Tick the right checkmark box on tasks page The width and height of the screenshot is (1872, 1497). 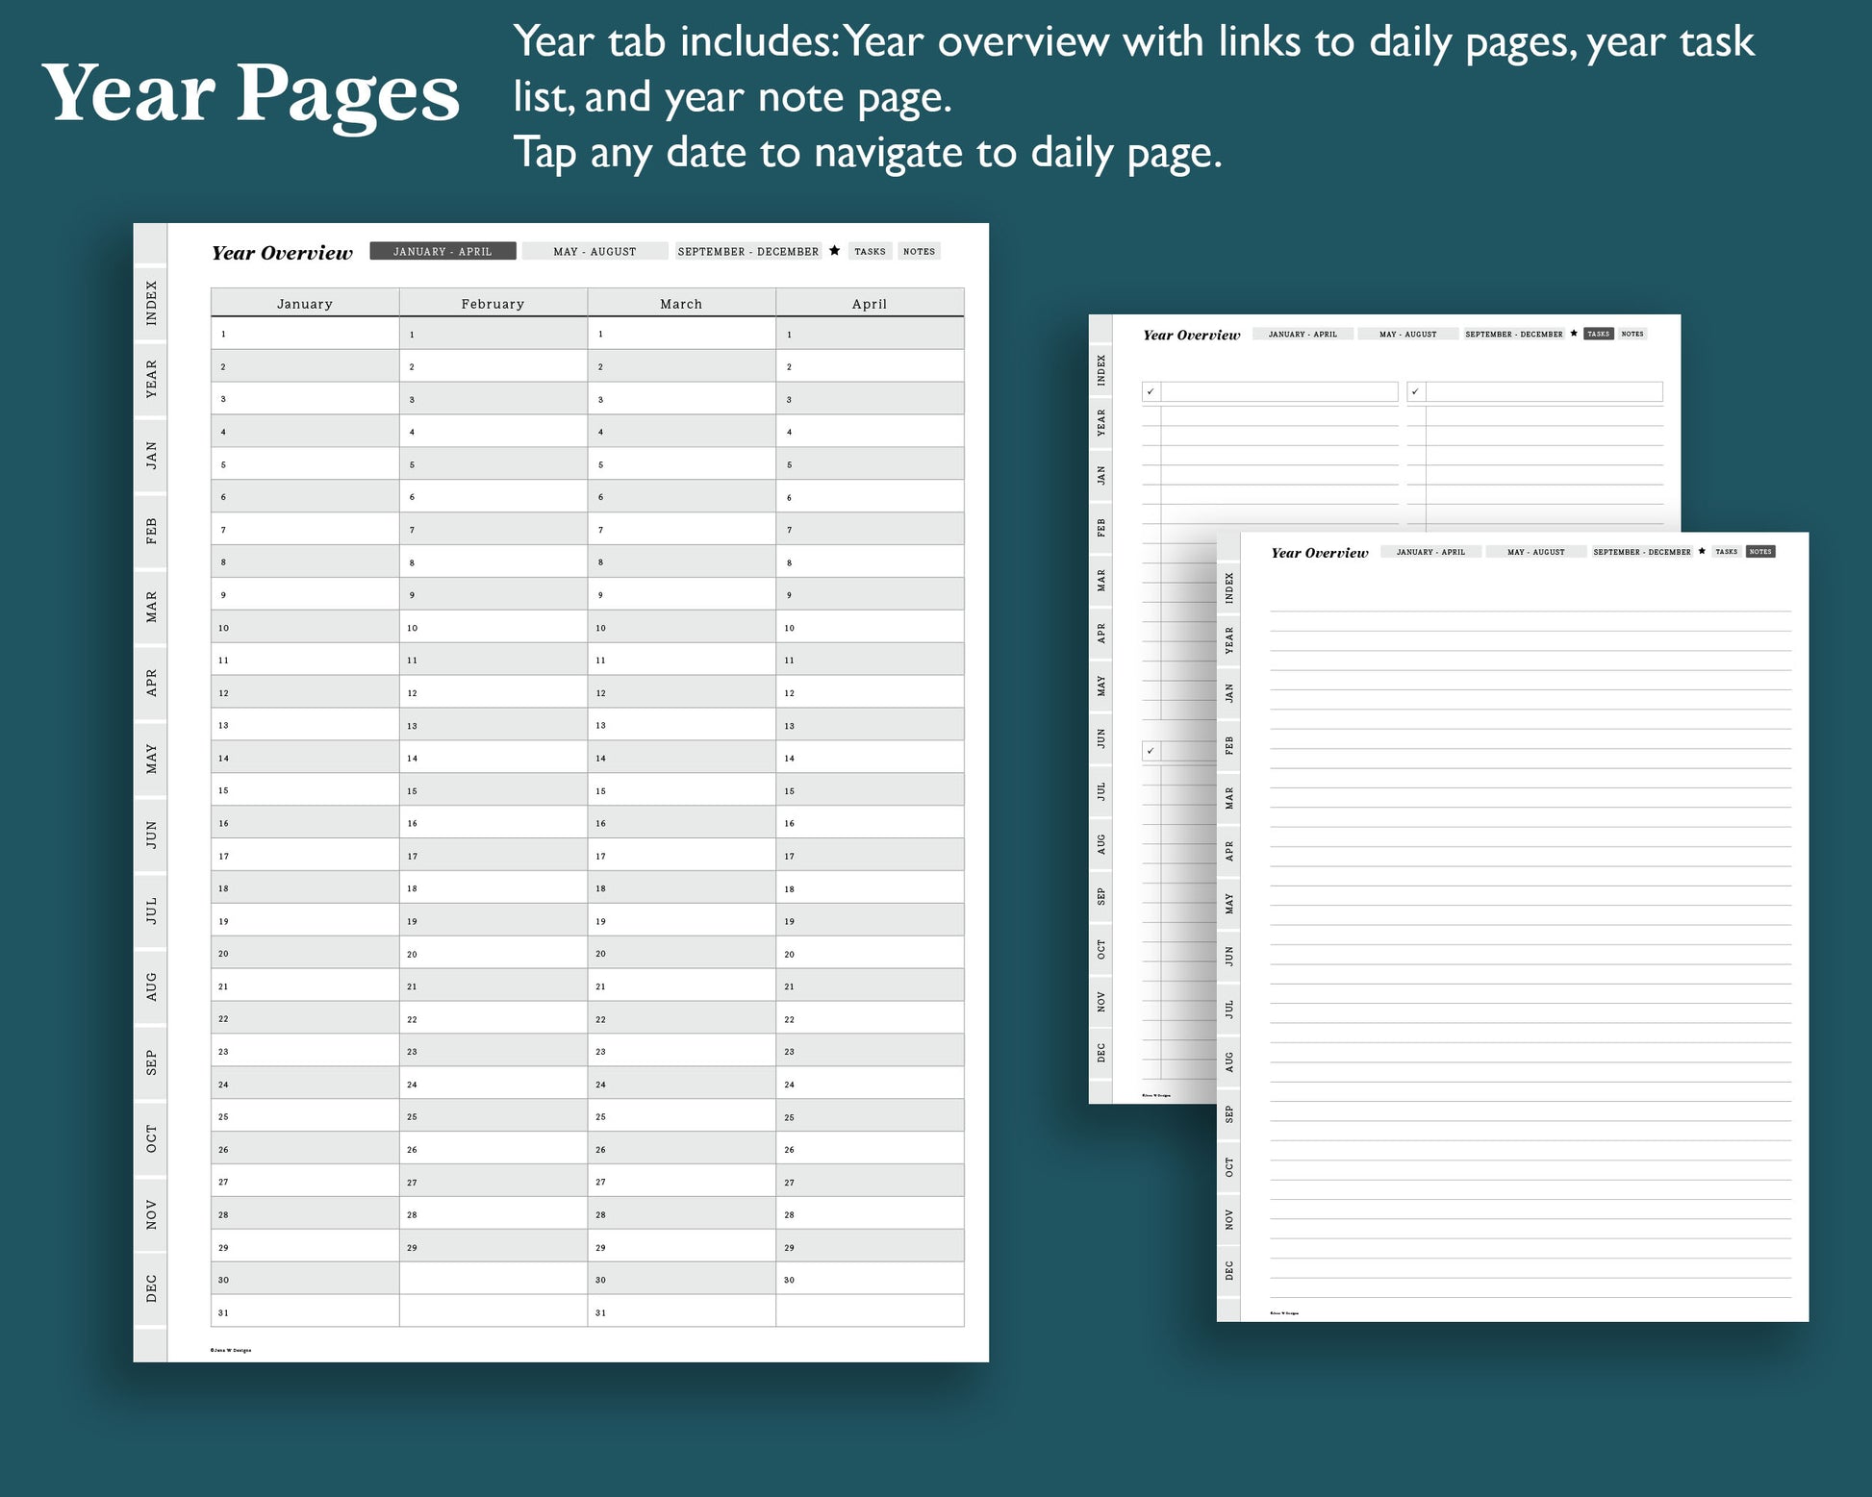(1415, 391)
